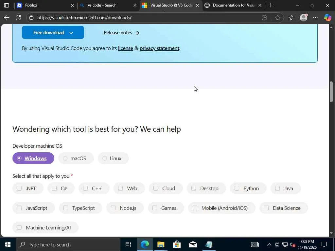Select the Linux radio option
335x251 pixels.
[x=113, y=159]
